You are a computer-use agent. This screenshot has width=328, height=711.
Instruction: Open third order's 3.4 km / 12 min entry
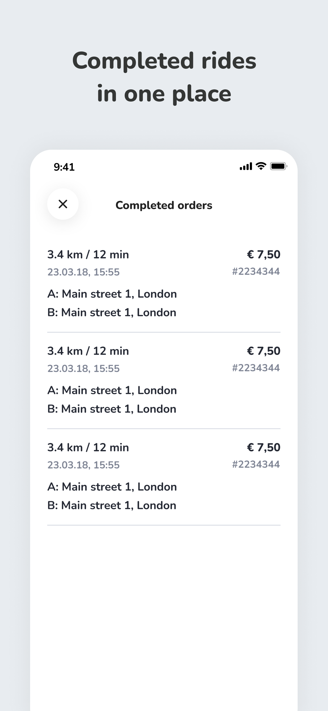click(x=88, y=447)
